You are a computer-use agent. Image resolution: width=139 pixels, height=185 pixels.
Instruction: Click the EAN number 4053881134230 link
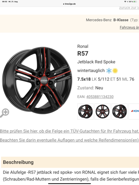[100, 97]
